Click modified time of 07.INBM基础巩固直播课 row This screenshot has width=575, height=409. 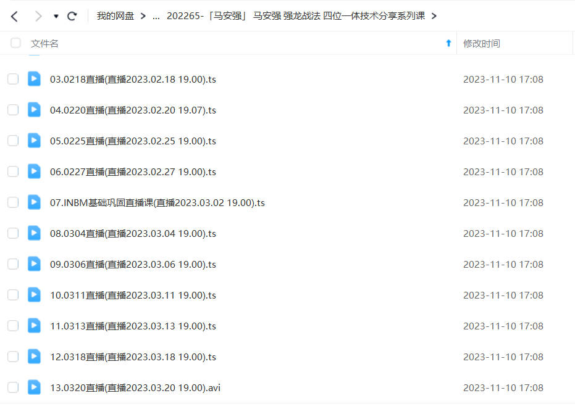pos(503,202)
